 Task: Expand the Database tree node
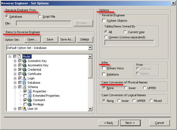click(15, 83)
